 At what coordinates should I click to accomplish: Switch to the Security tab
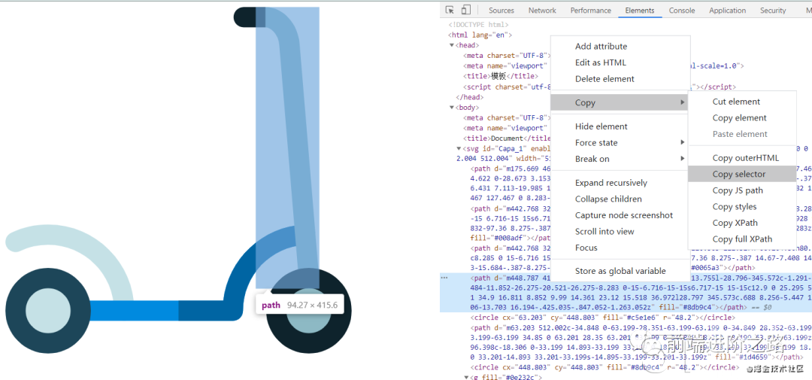[773, 11]
